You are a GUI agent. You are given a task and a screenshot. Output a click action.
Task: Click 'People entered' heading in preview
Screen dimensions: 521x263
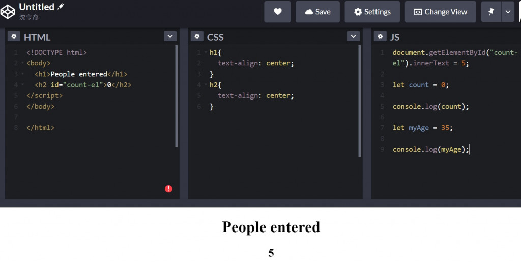pyautogui.click(x=271, y=227)
